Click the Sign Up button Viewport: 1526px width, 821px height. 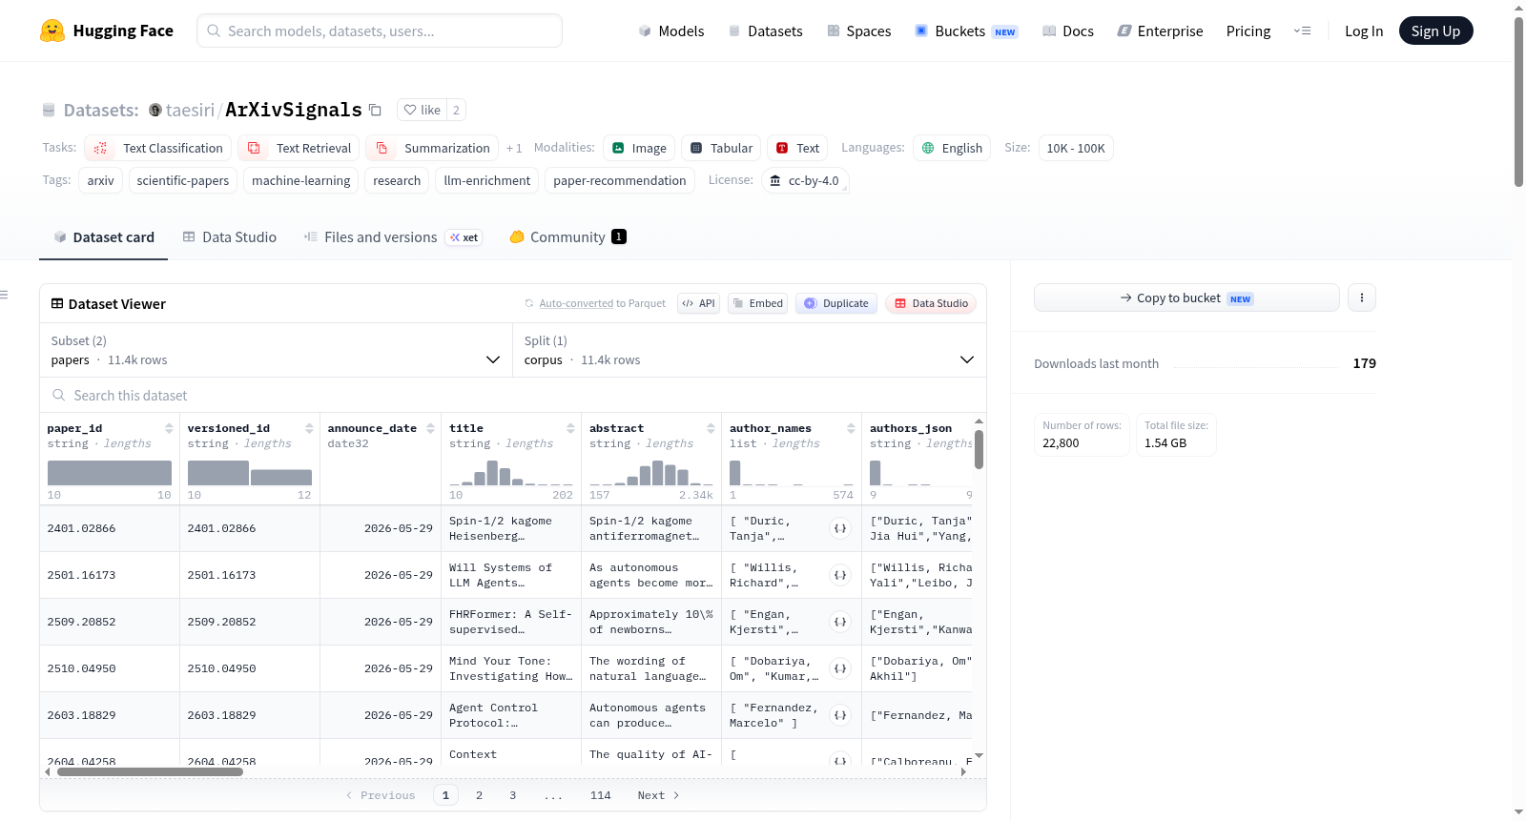pos(1435,31)
